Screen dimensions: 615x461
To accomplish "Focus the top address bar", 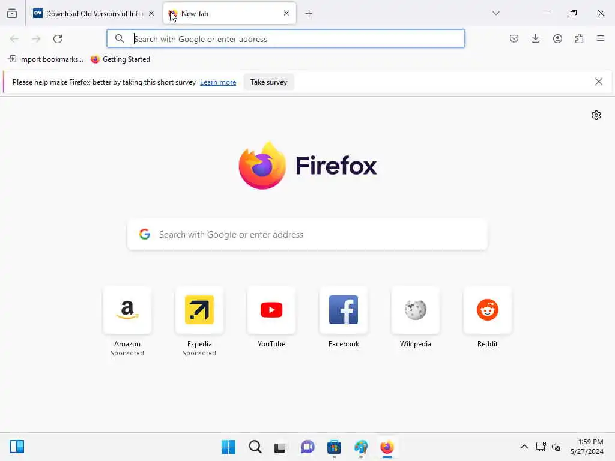I will [286, 38].
